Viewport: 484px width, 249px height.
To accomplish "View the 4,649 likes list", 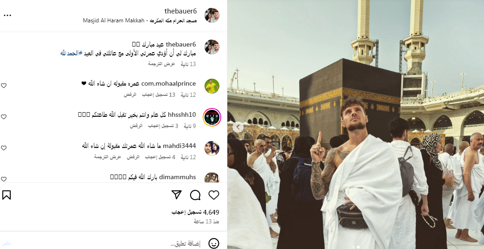I will point(195,212).
